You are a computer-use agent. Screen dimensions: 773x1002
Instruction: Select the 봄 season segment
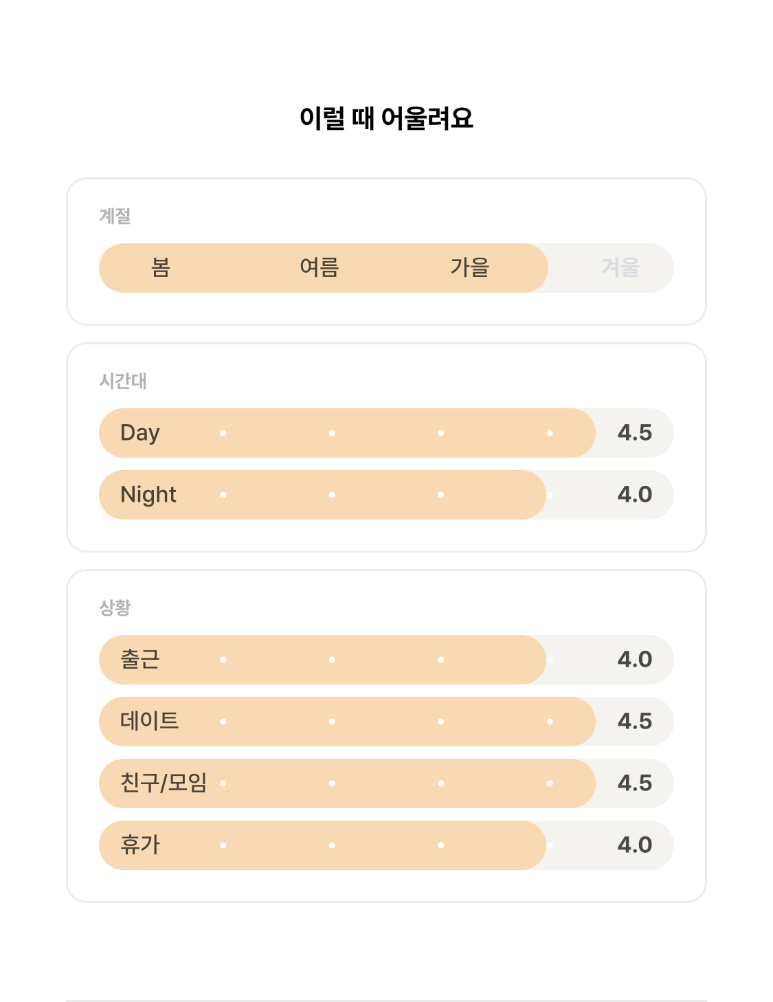pos(160,268)
